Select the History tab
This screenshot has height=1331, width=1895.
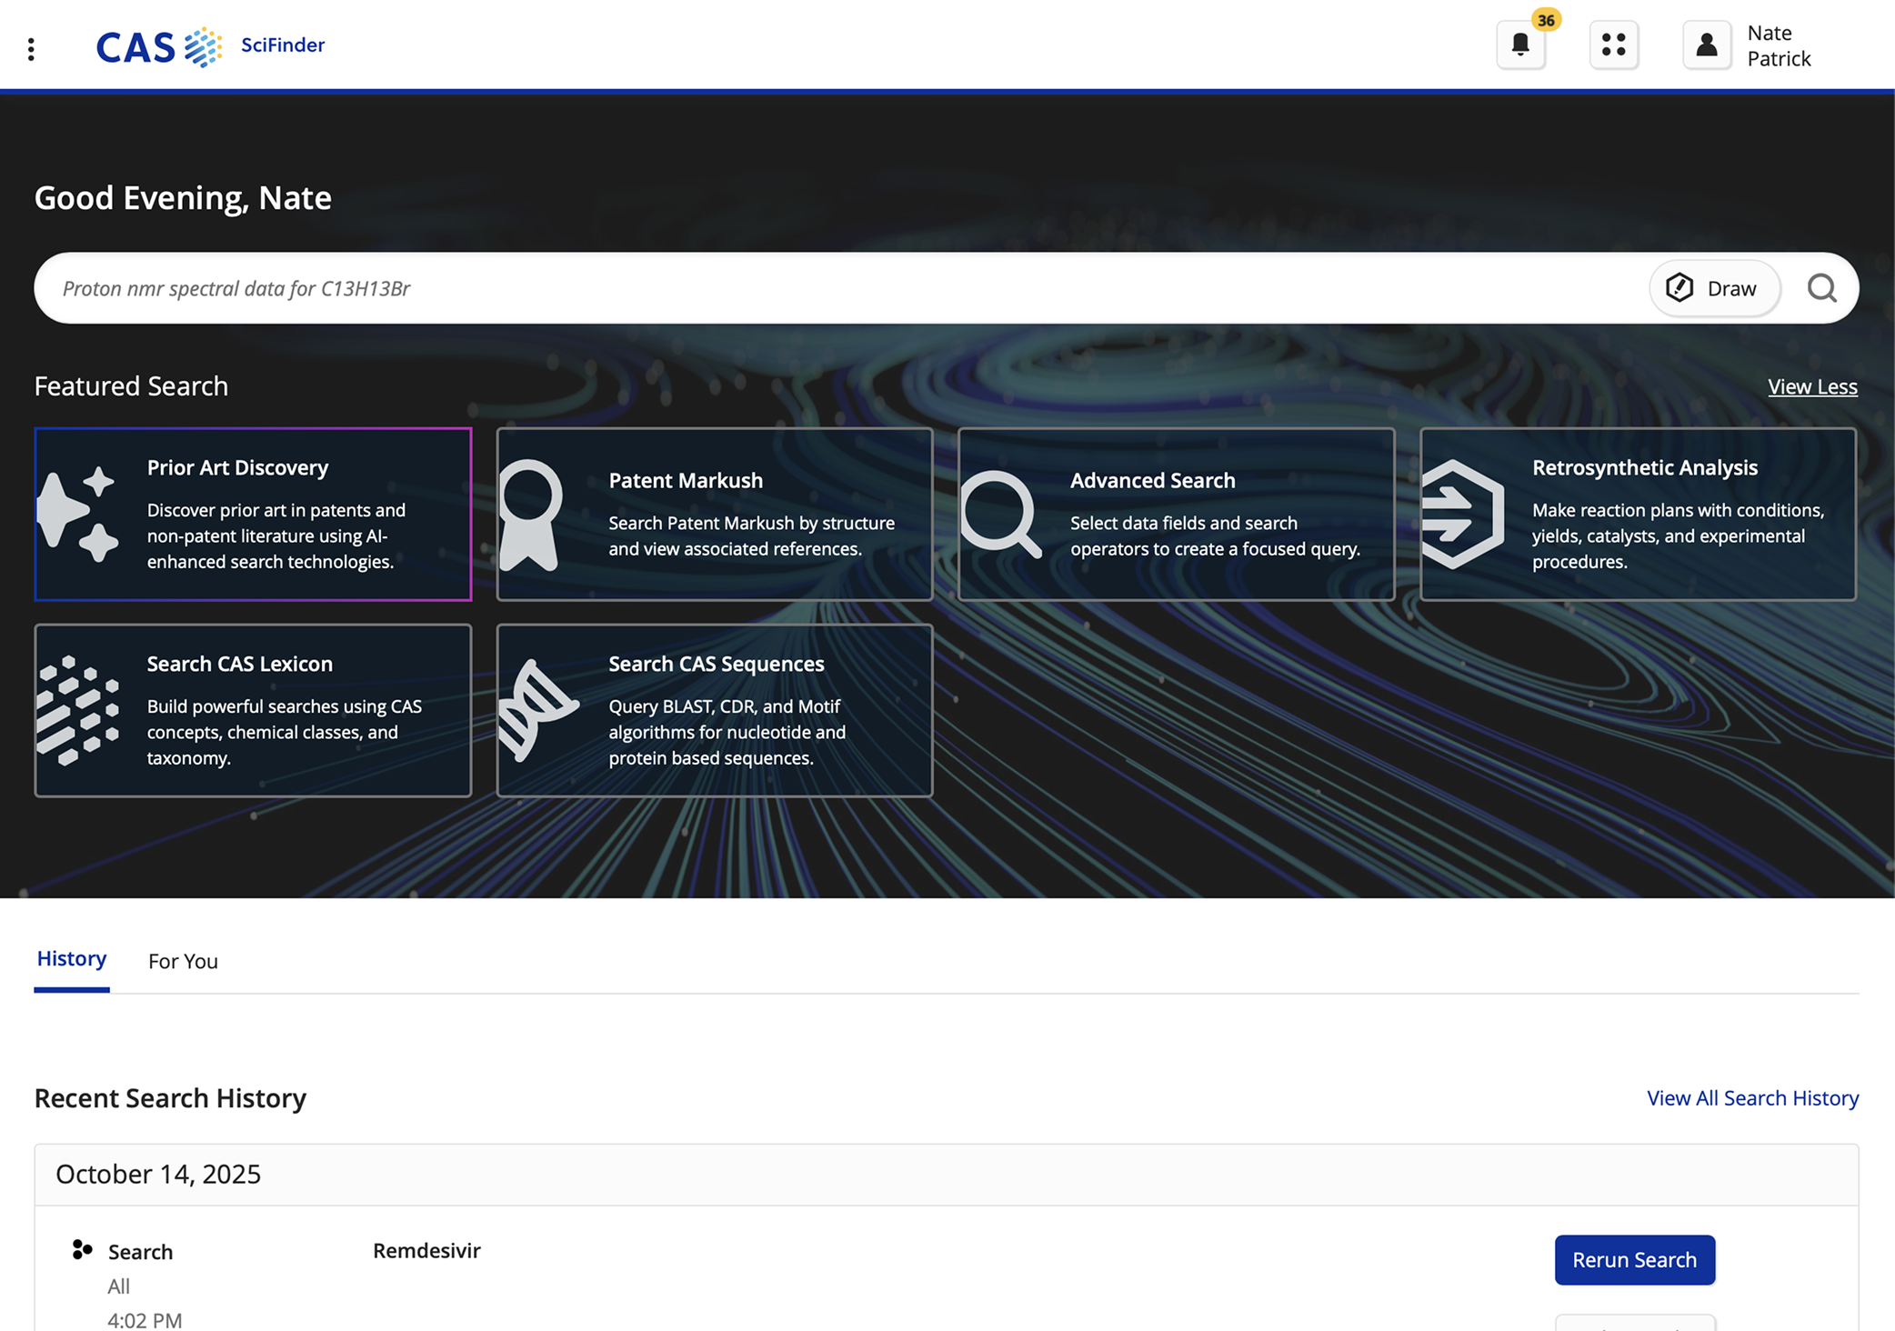[71, 958]
